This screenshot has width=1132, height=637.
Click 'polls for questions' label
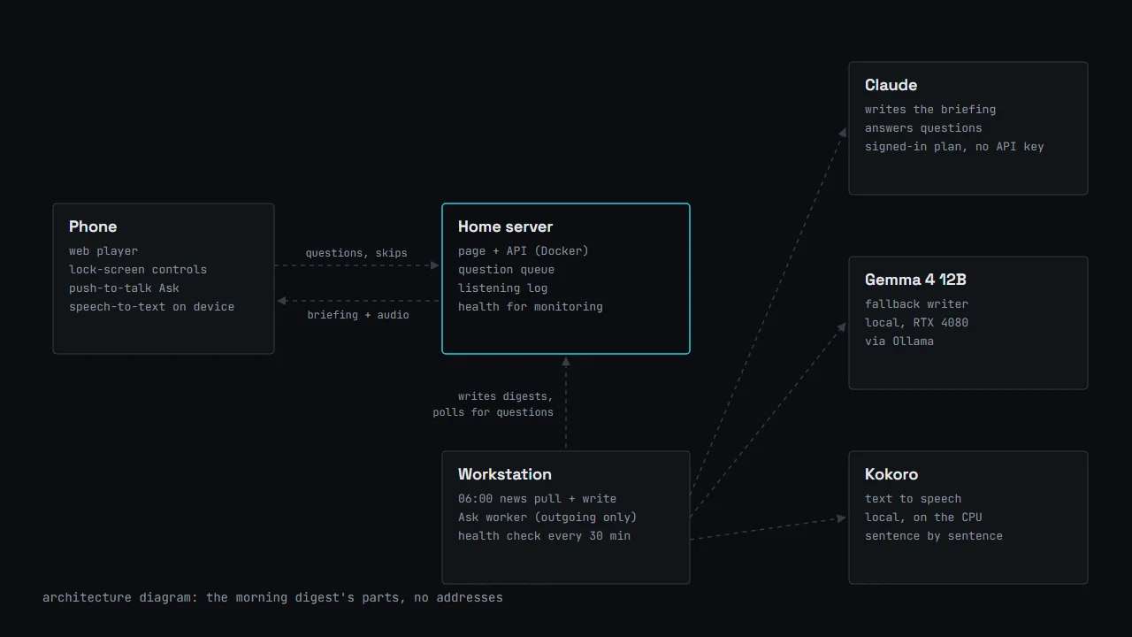(x=493, y=412)
